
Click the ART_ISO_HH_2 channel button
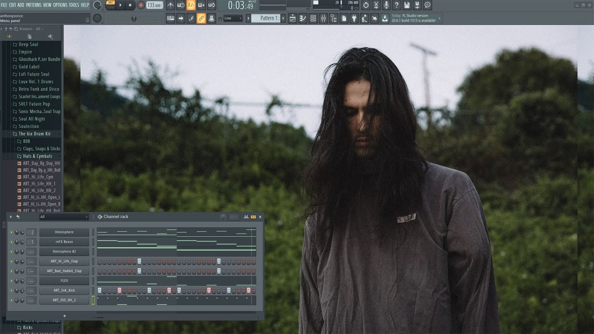coord(64,300)
